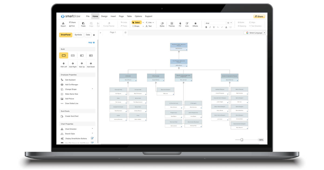The image size is (324, 170).
Task: Open the Design menu
Action: click(104, 16)
